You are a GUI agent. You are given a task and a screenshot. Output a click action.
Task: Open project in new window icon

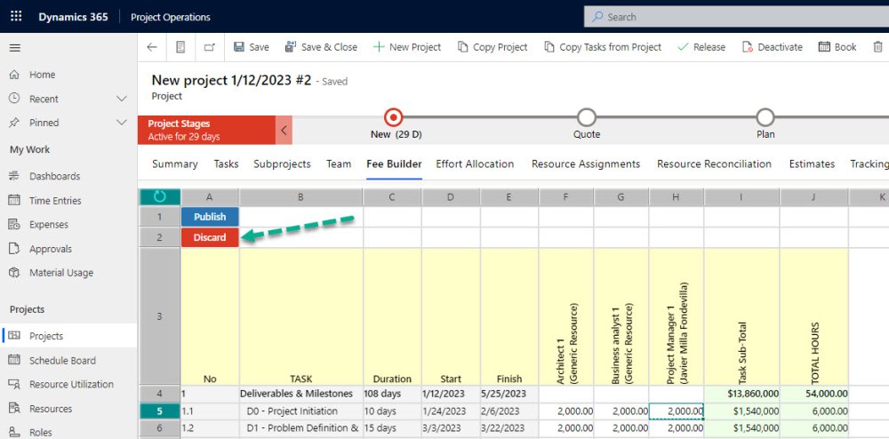(x=210, y=47)
